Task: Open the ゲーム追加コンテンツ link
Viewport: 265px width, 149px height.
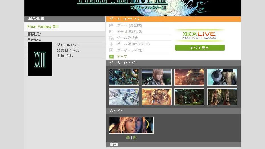Action: pos(133,44)
